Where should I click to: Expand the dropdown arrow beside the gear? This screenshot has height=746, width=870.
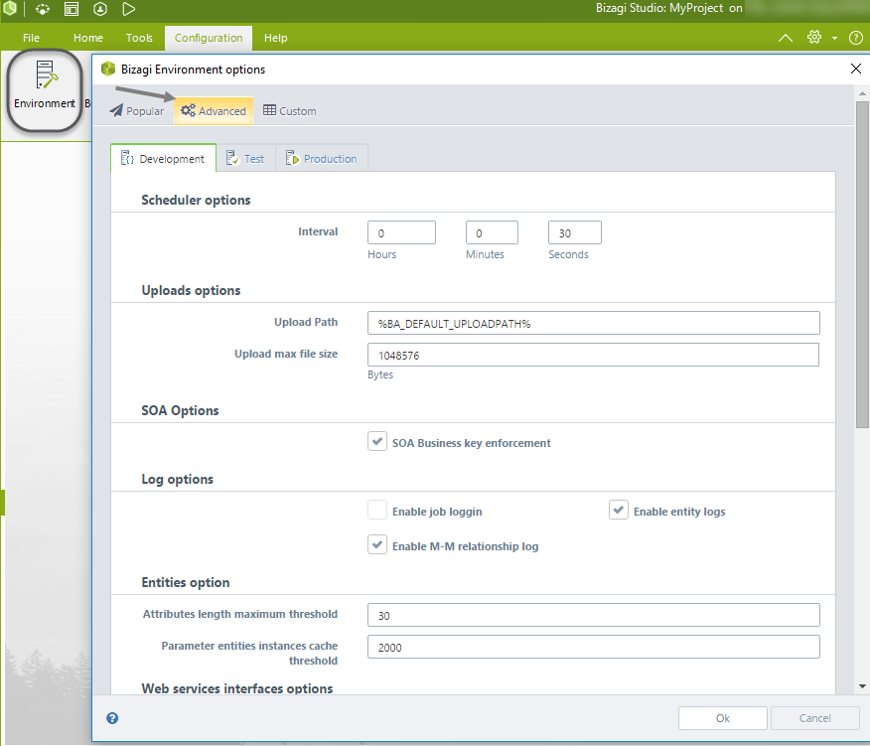tap(834, 39)
